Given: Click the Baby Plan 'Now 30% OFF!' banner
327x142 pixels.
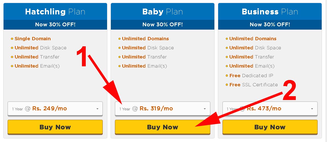Looking at the screenshot, I should point(162,25).
